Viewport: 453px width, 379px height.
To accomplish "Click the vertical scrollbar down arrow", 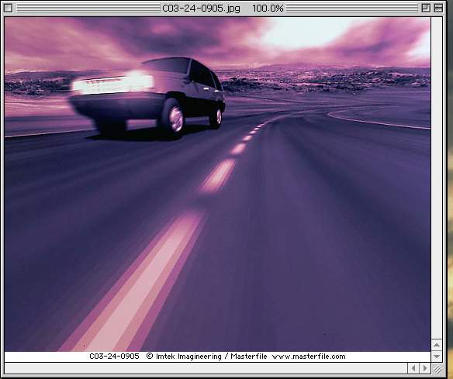I will (437, 357).
